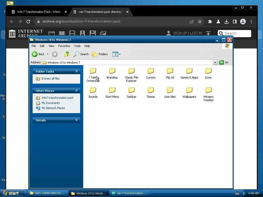
Task: Collapse the Other Places panel
Action: click(x=77, y=91)
